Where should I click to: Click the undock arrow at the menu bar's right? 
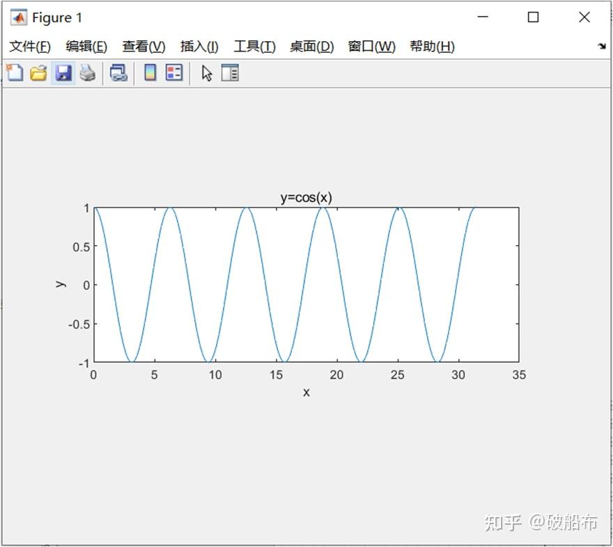600,46
